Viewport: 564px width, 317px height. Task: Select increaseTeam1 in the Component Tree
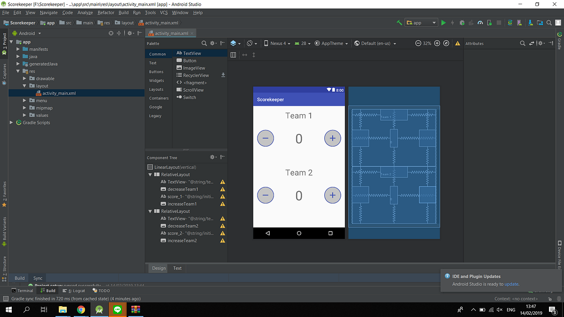(182, 204)
